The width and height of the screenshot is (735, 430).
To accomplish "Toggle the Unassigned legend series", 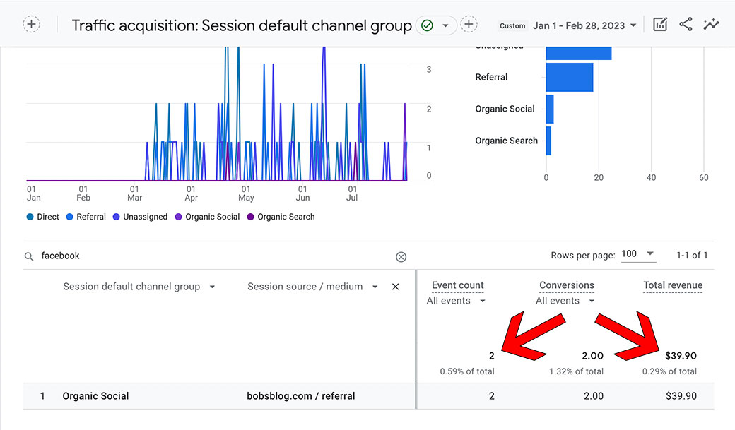I will tap(140, 217).
